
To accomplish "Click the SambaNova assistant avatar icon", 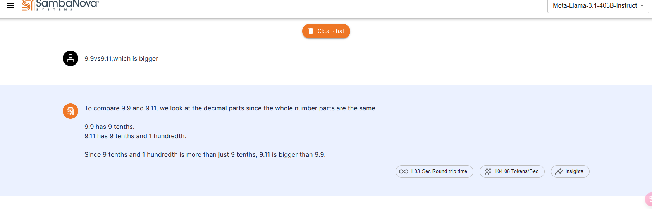I will 71,111.
